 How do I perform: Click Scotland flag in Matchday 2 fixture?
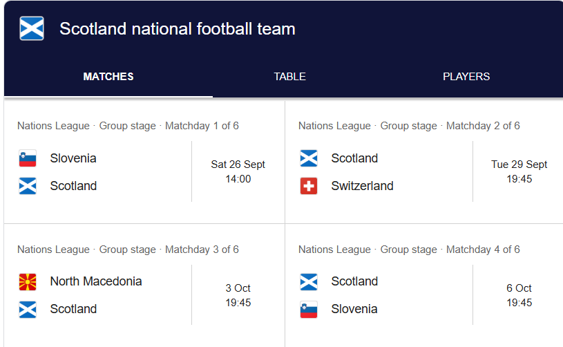click(309, 158)
